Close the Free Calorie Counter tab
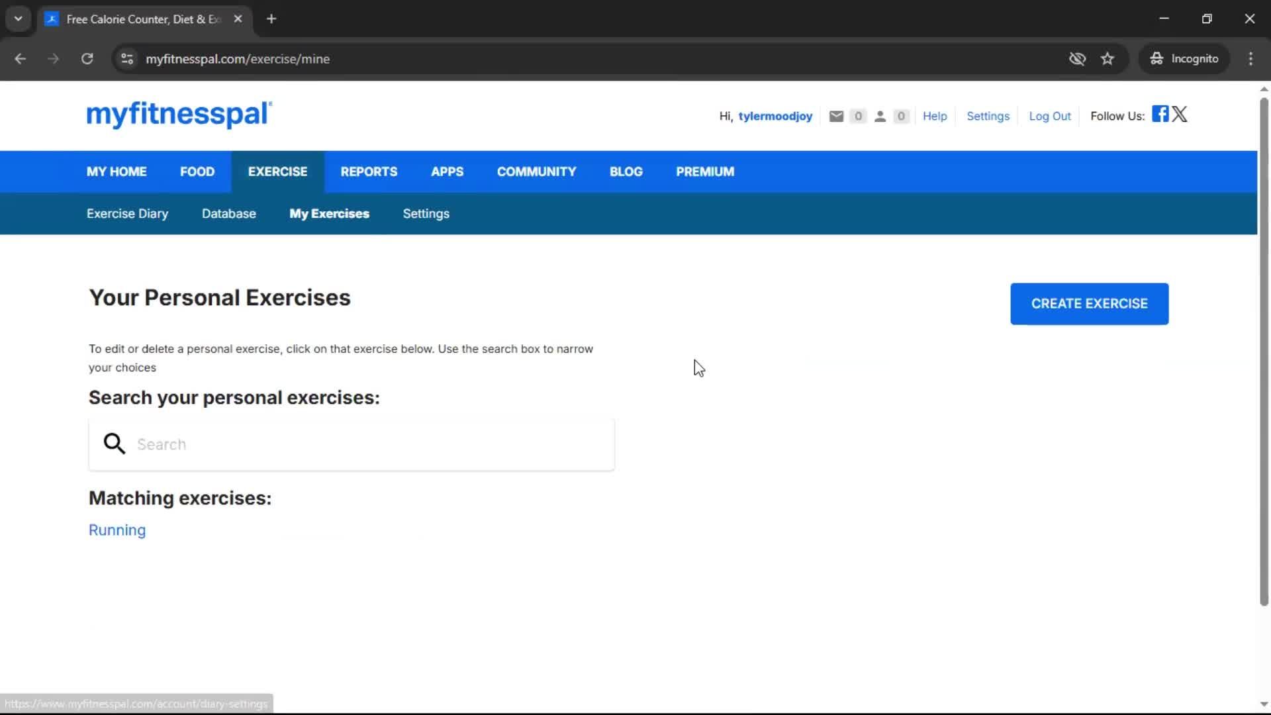Screen dimensions: 1271x715 click(238, 19)
